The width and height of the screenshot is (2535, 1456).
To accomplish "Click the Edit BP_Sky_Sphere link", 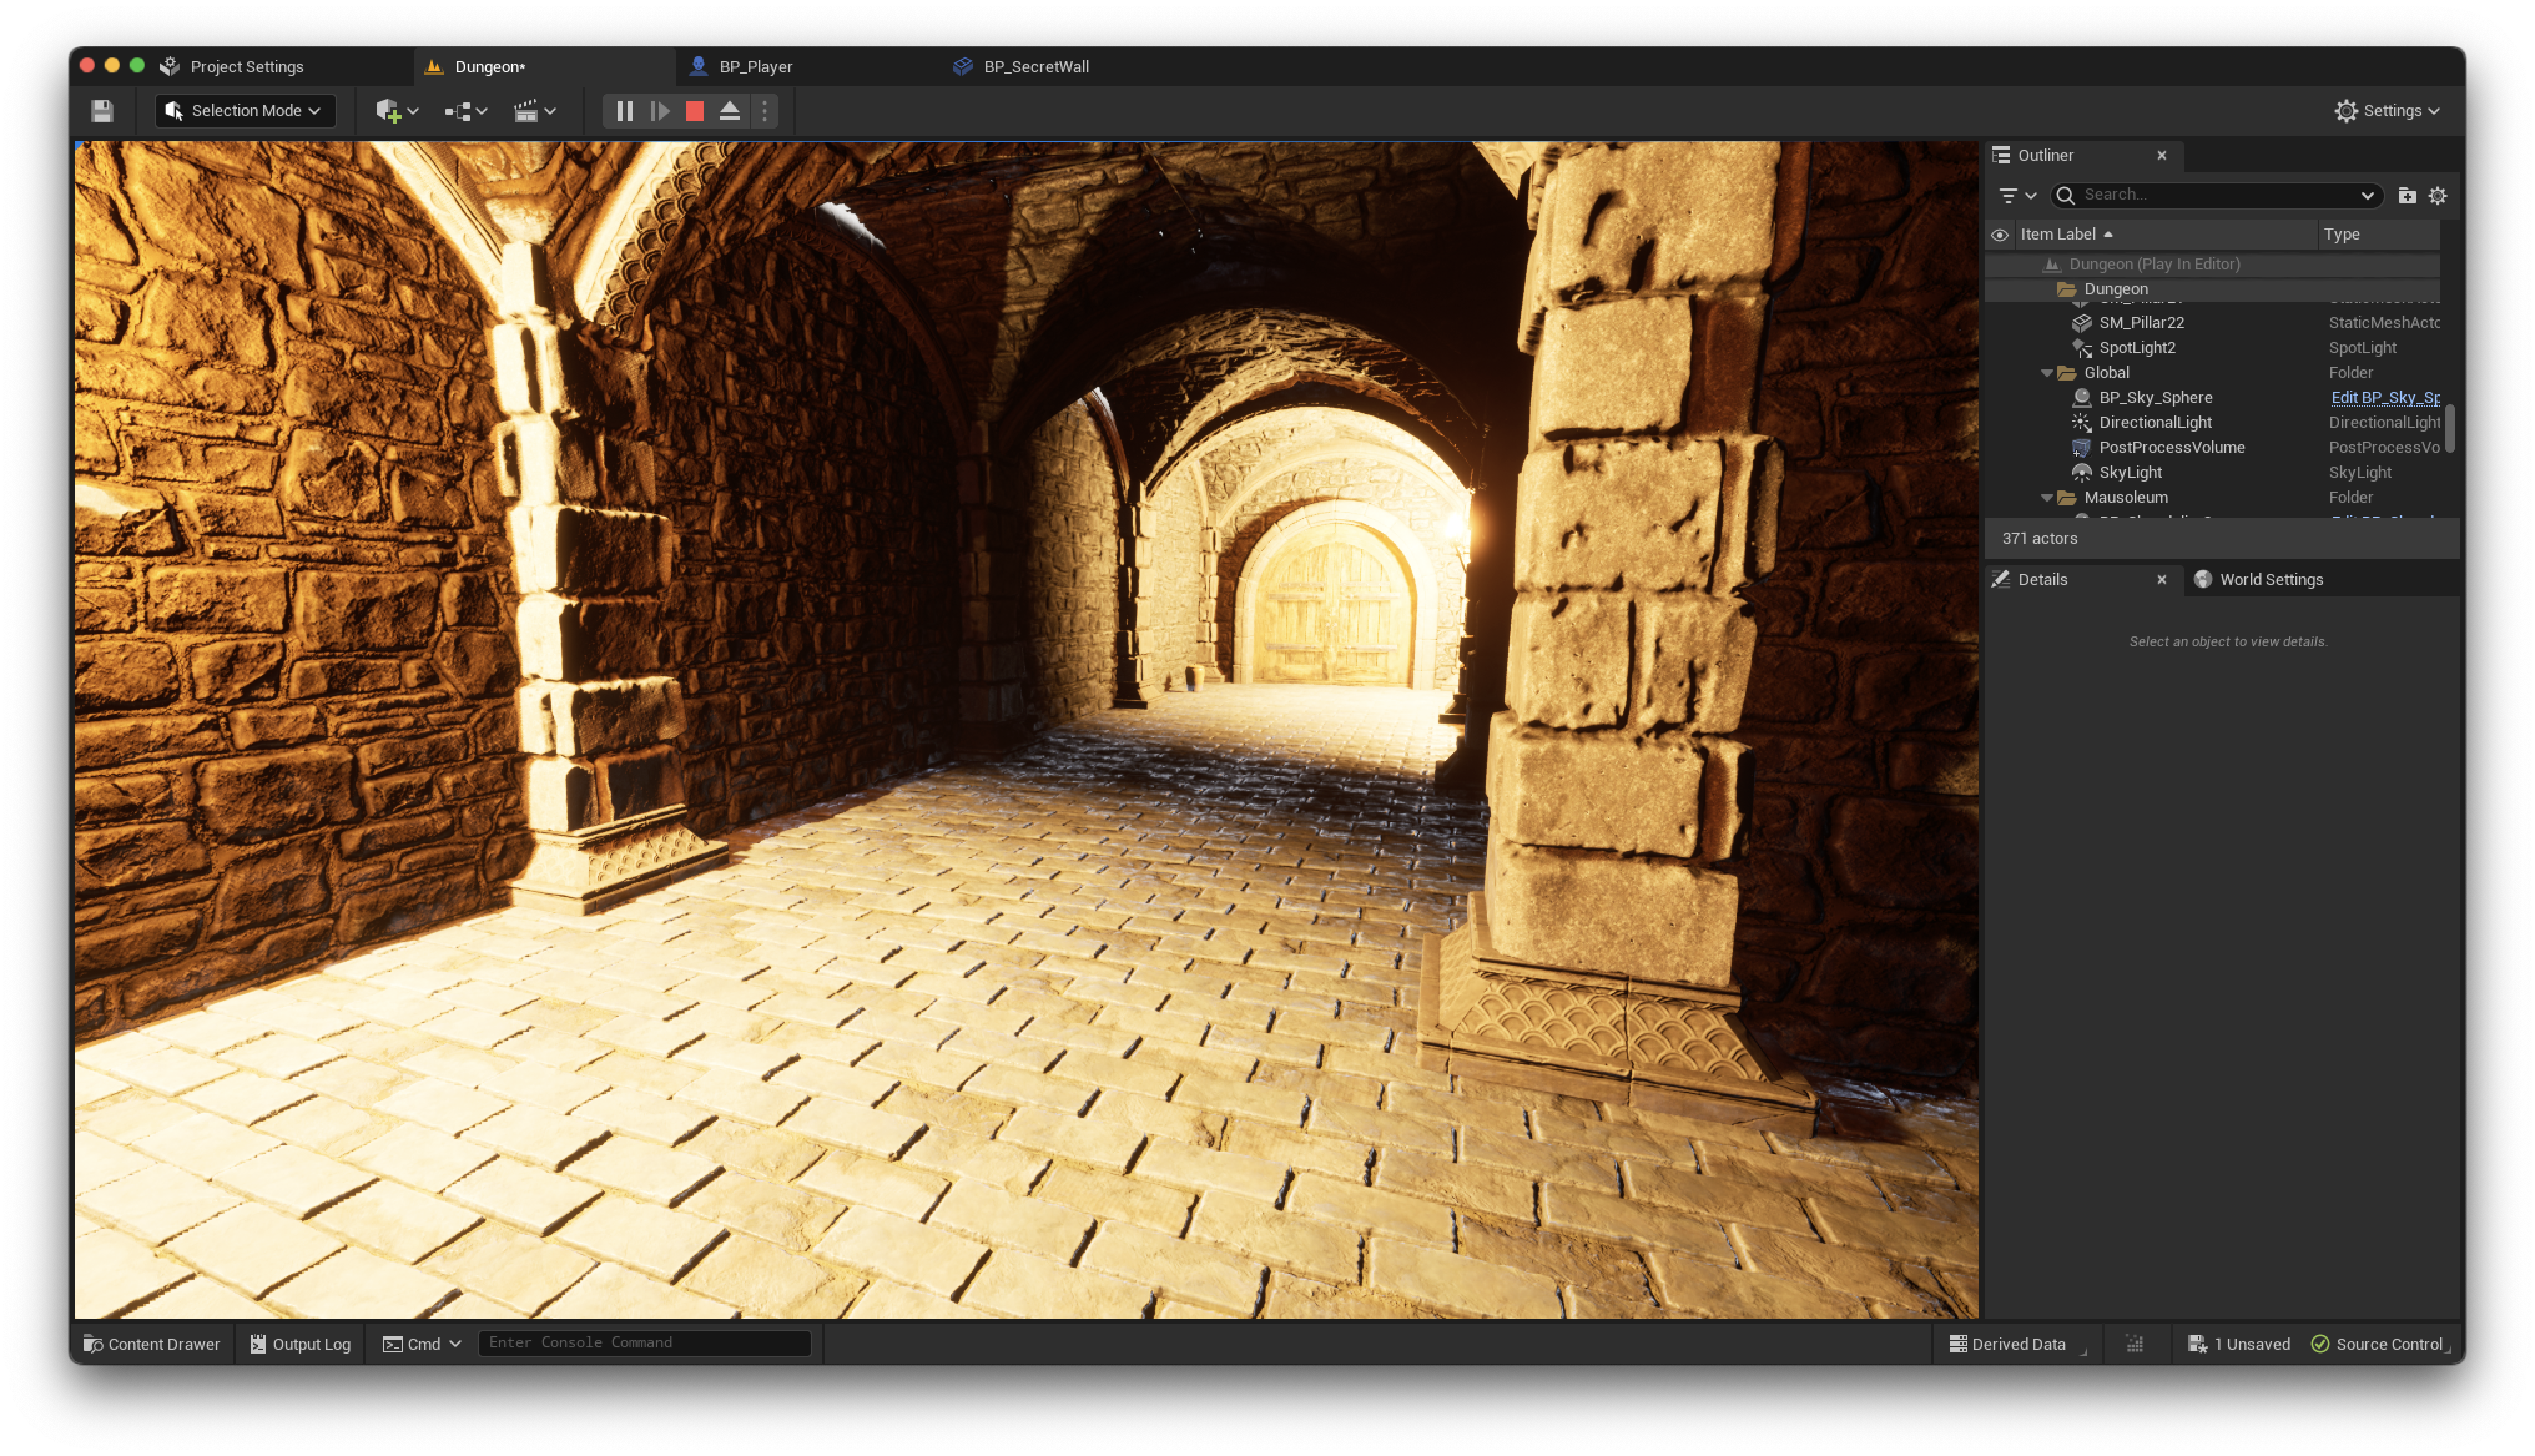I will coord(2384,398).
